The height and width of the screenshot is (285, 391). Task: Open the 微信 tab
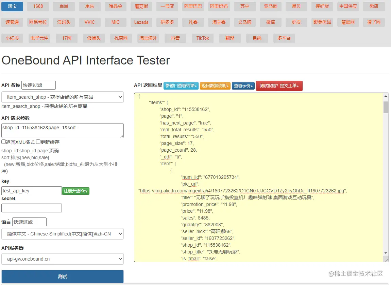click(271, 22)
